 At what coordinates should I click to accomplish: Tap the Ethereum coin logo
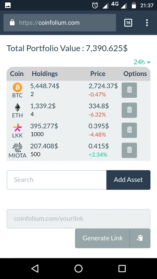pos(18,107)
